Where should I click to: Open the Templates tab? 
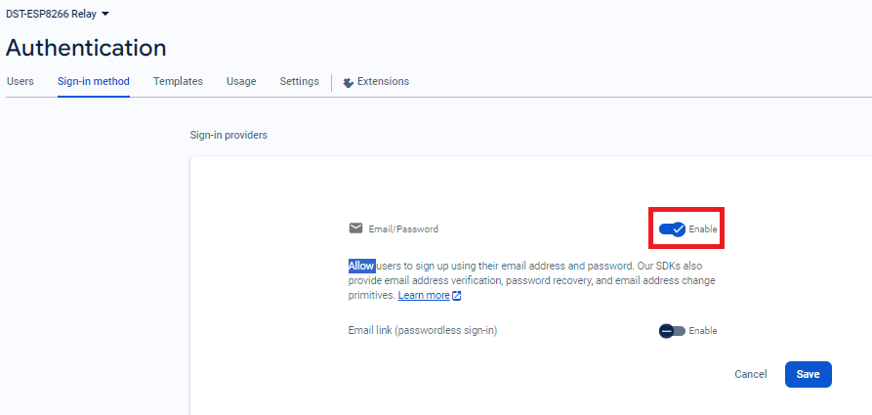pyautogui.click(x=178, y=82)
